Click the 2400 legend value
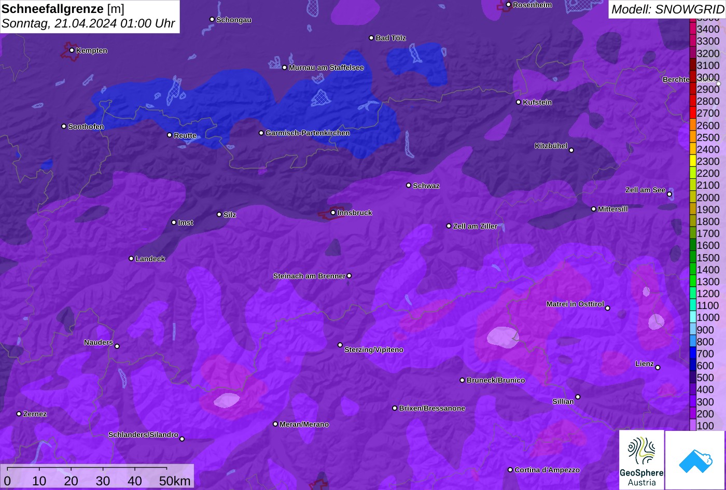The image size is (726, 490). coord(708,149)
